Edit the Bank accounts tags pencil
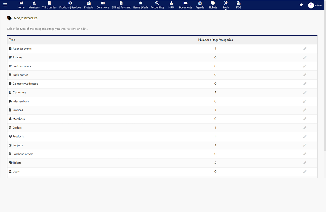The height and width of the screenshot is (212, 326). click(305, 66)
